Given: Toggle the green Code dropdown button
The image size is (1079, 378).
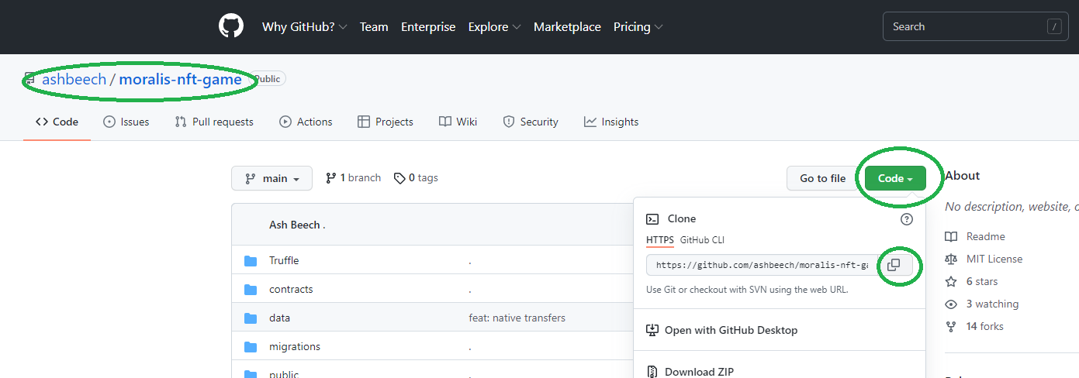Looking at the screenshot, I should [895, 178].
